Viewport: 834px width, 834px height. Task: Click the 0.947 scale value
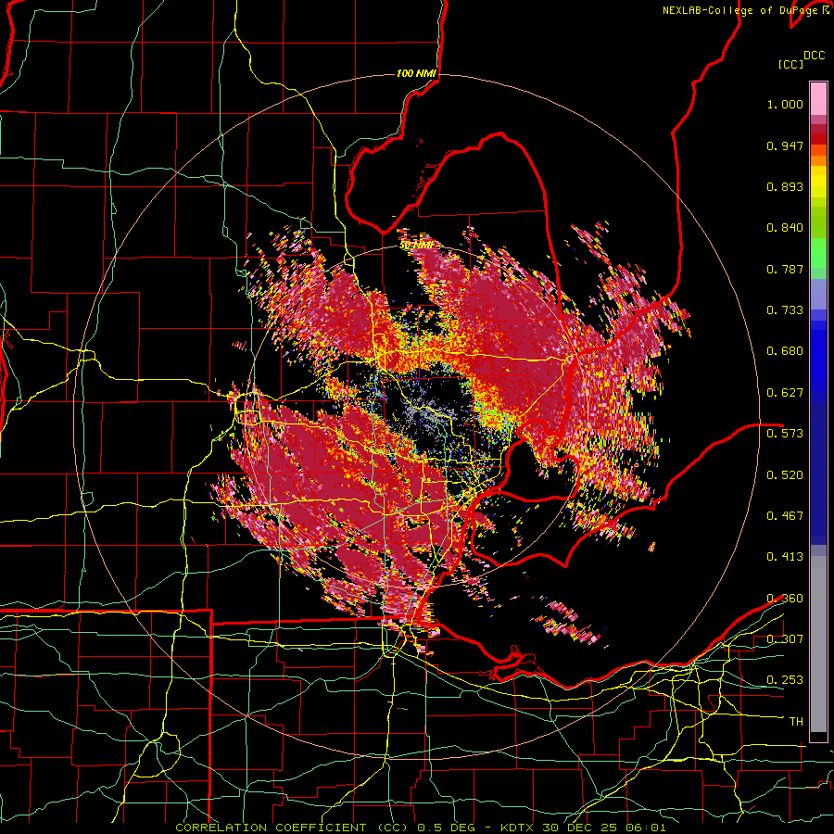pyautogui.click(x=785, y=145)
